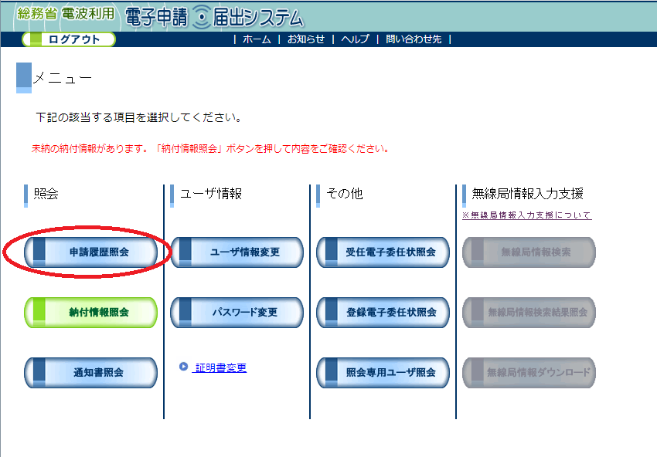Follow the 証明書変更 link
The image size is (657, 457).
(220, 367)
